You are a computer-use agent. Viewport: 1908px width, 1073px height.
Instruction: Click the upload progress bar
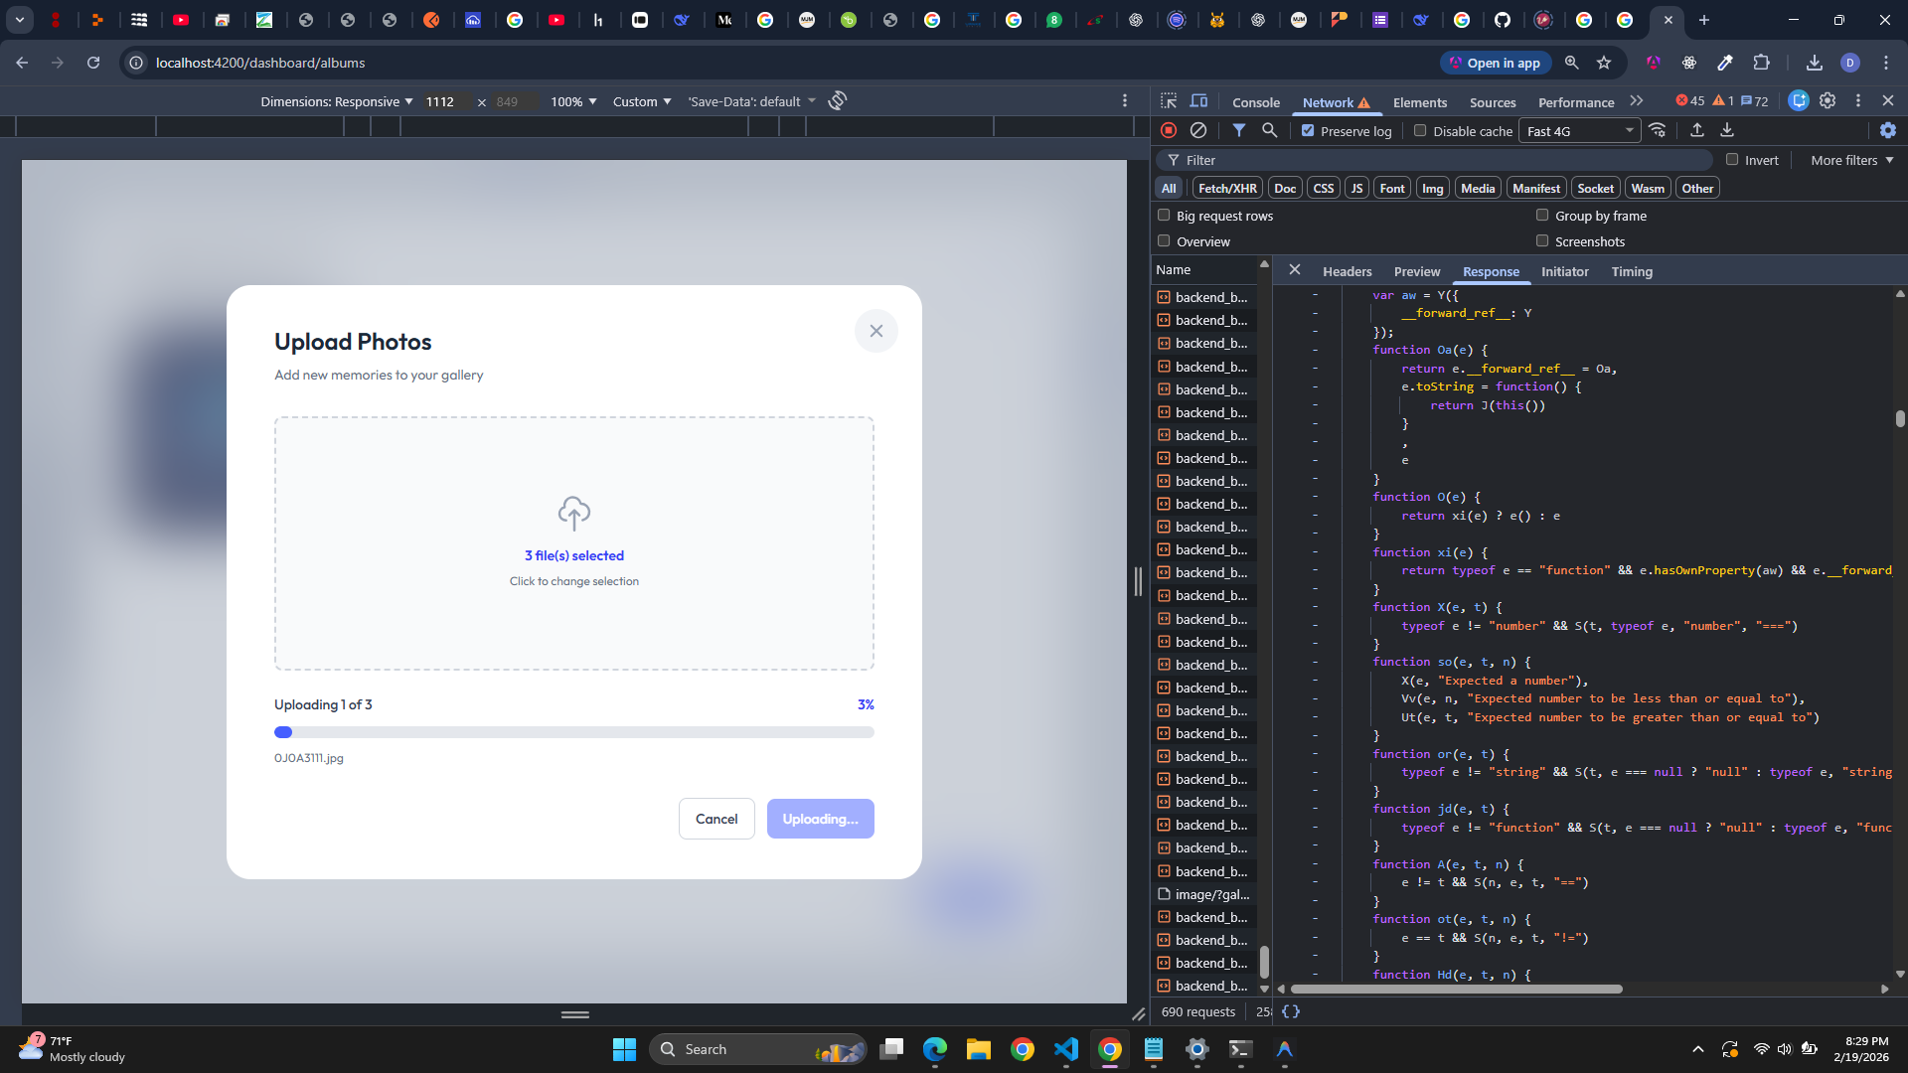(573, 732)
